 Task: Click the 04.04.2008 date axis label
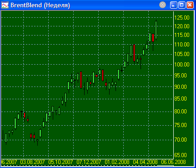point(145,162)
